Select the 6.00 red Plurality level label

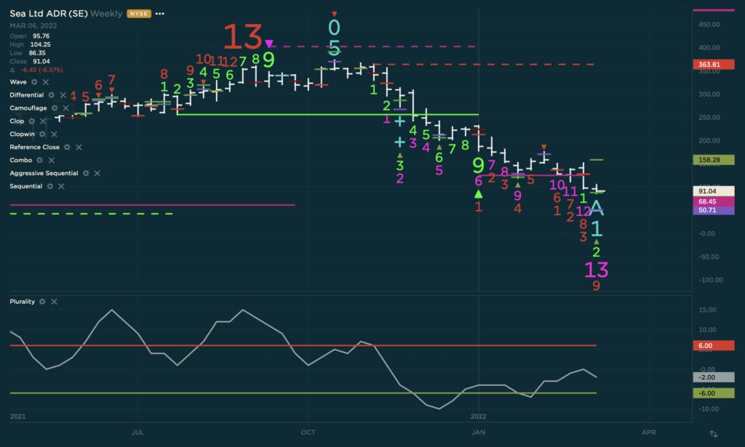coord(713,346)
